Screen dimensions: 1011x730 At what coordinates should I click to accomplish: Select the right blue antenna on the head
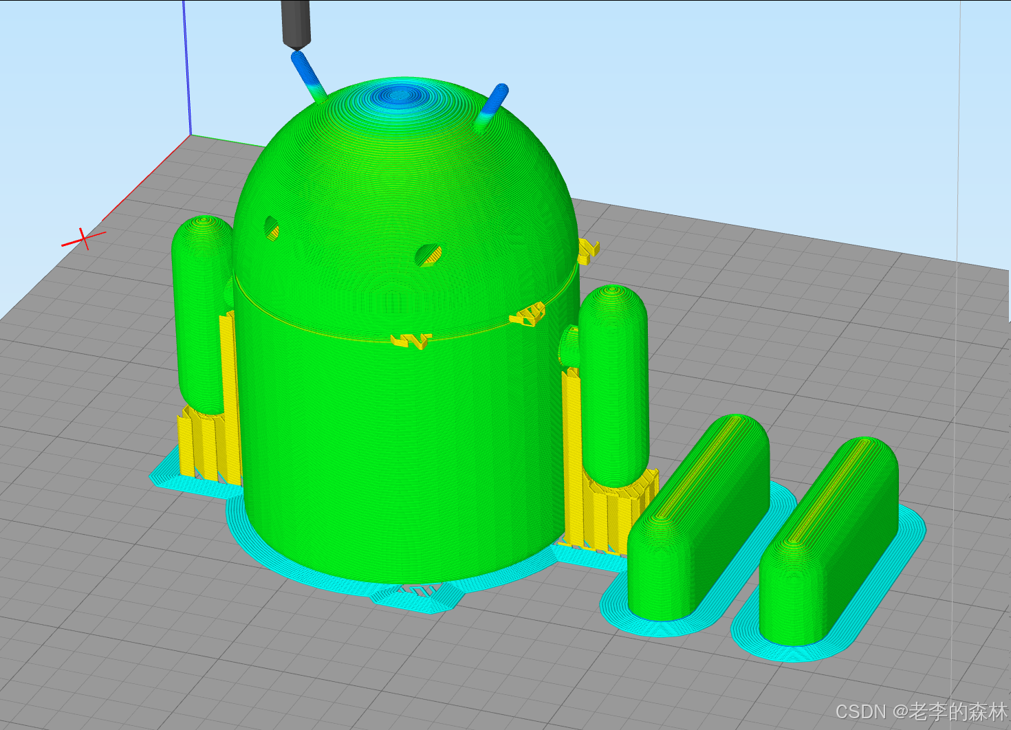(x=491, y=107)
